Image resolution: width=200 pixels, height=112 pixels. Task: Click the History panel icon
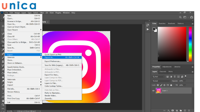click(x=147, y=25)
